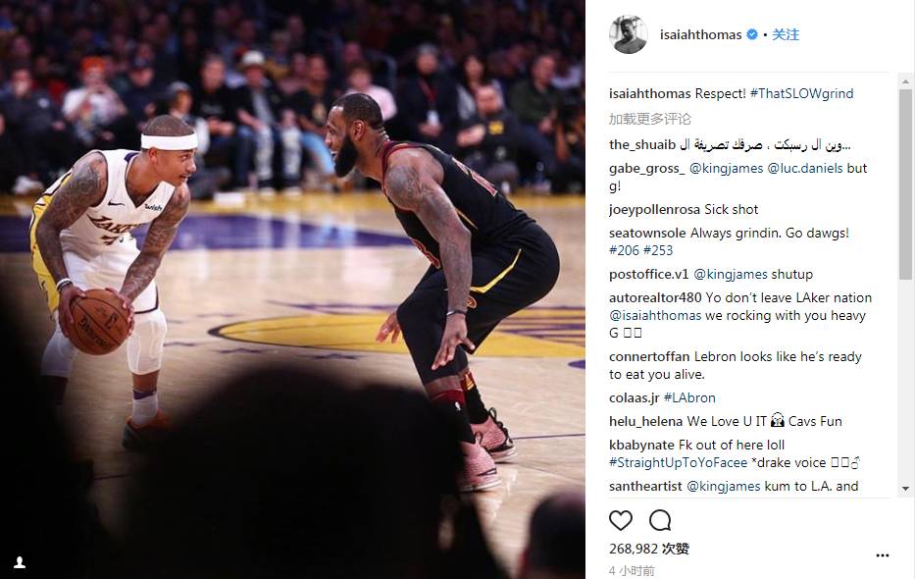
Task: Open isaiahthomas profile avatar
Action: point(629,34)
